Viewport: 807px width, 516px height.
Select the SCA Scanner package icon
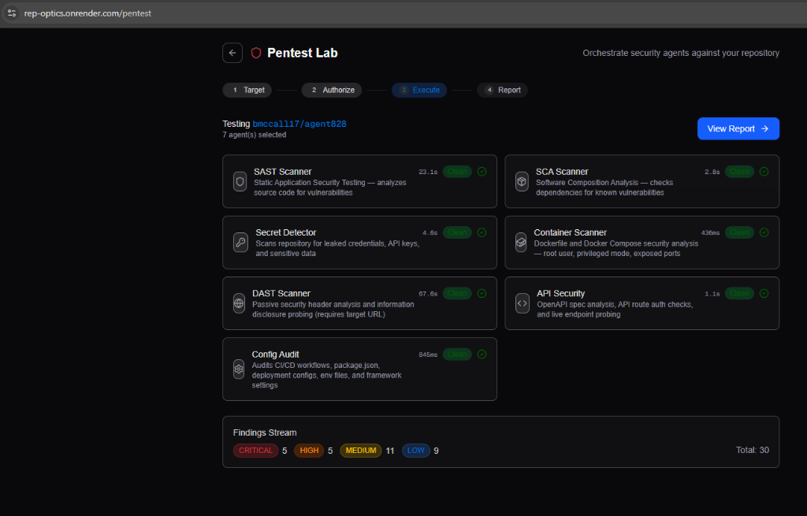522,181
